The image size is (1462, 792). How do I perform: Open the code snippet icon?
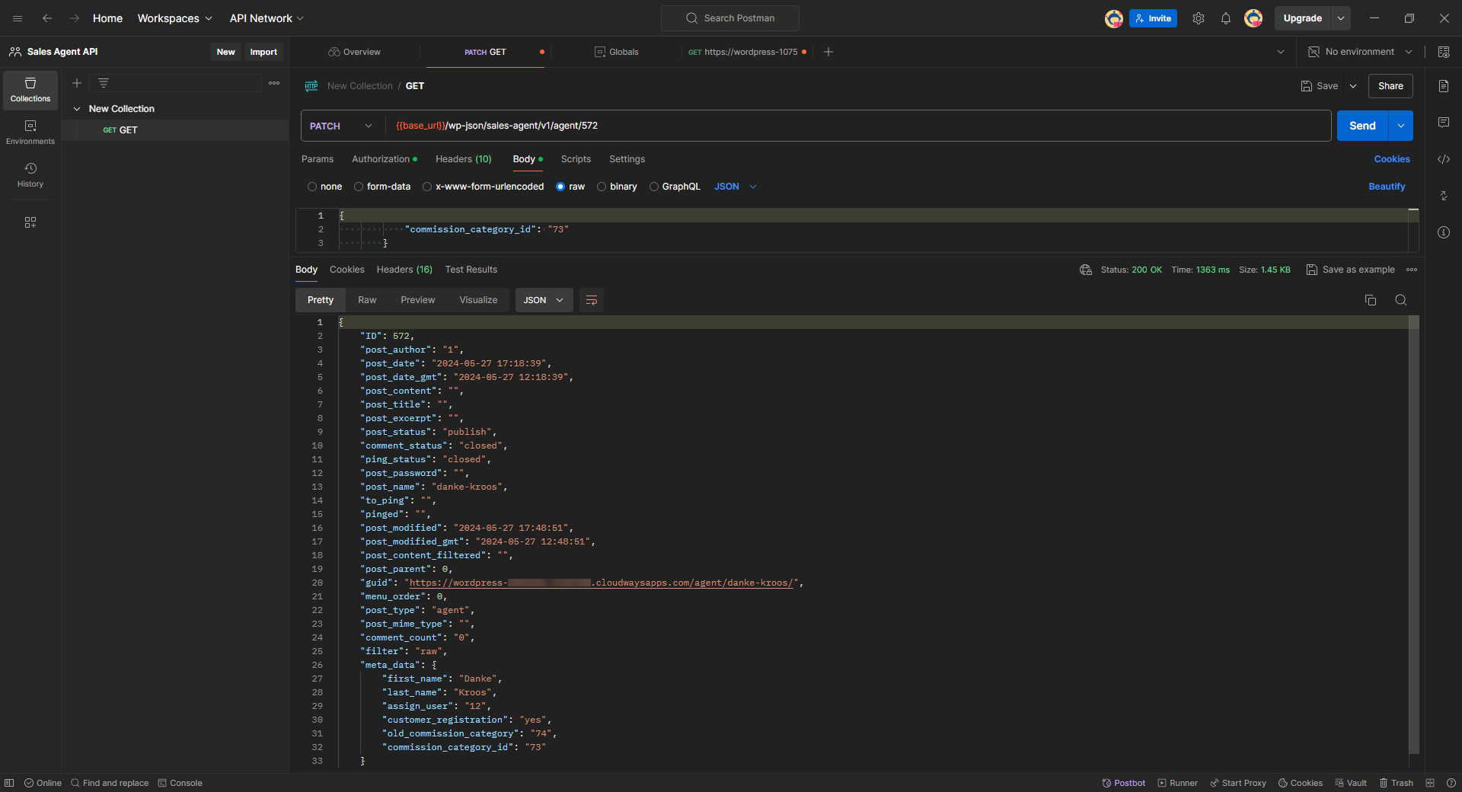coord(1444,159)
